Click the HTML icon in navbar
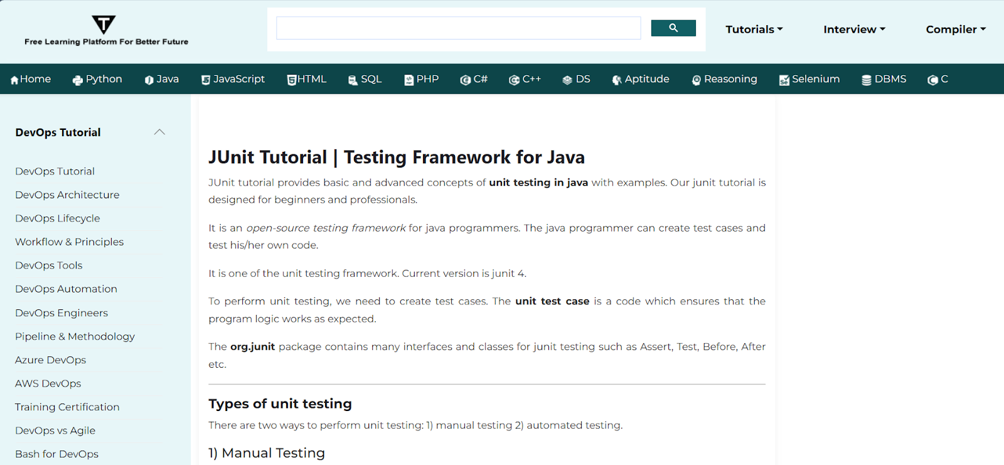1004x465 pixels. (291, 80)
